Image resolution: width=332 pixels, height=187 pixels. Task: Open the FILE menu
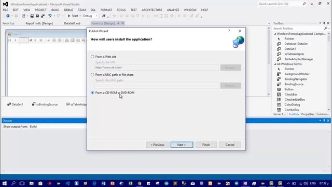[5, 10]
